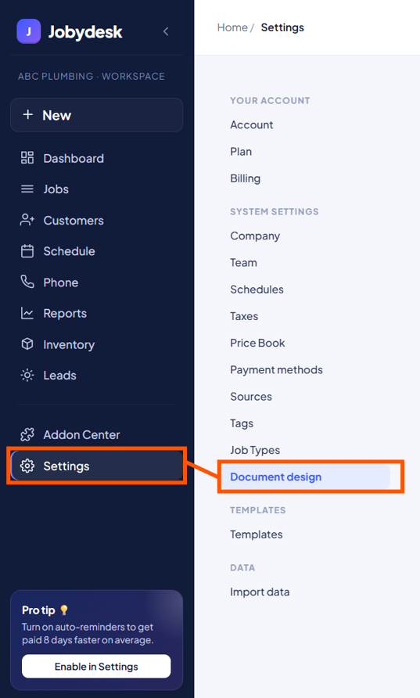Click the Enable in Settings button
This screenshot has width=420, height=698.
coord(96,666)
